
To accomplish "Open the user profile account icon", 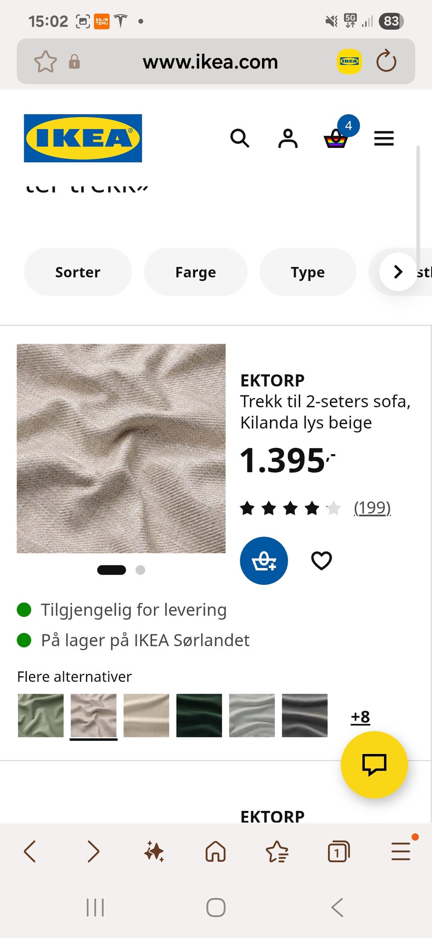I will click(288, 138).
